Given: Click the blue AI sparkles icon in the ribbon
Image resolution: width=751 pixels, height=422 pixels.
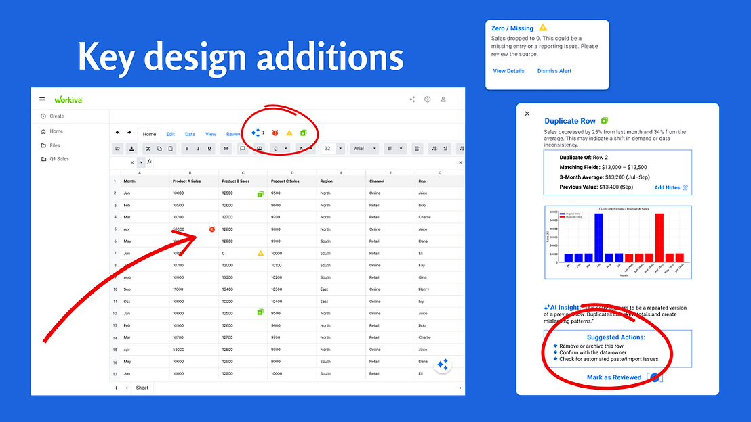Looking at the screenshot, I should (256, 133).
